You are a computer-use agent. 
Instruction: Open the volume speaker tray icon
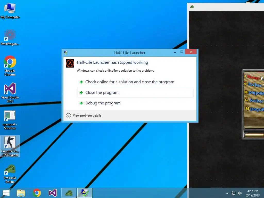[x=240, y=193]
